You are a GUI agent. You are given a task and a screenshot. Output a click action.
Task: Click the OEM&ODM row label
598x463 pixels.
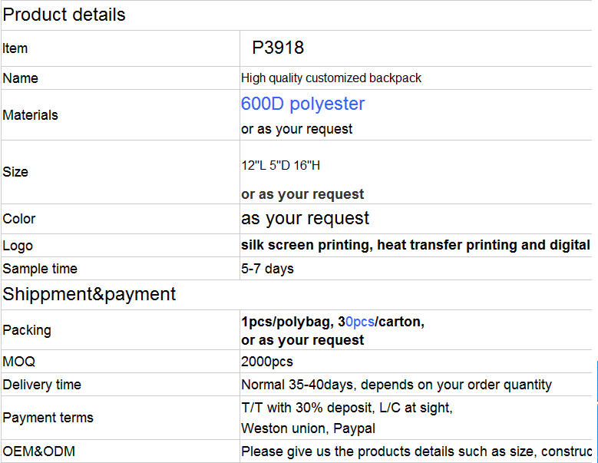[38, 451]
